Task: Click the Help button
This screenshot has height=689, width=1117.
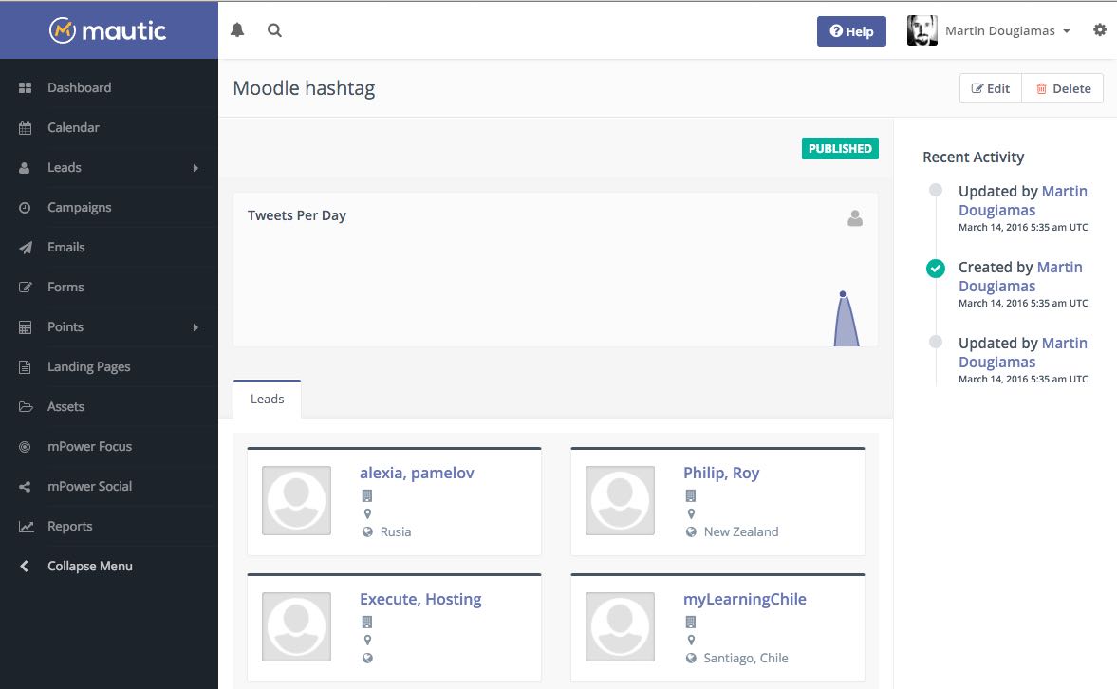Action: point(851,31)
